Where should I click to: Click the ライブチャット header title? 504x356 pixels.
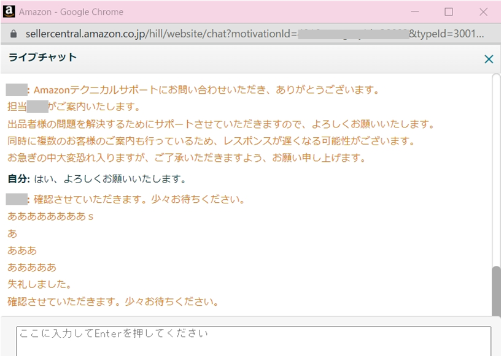[x=42, y=57]
